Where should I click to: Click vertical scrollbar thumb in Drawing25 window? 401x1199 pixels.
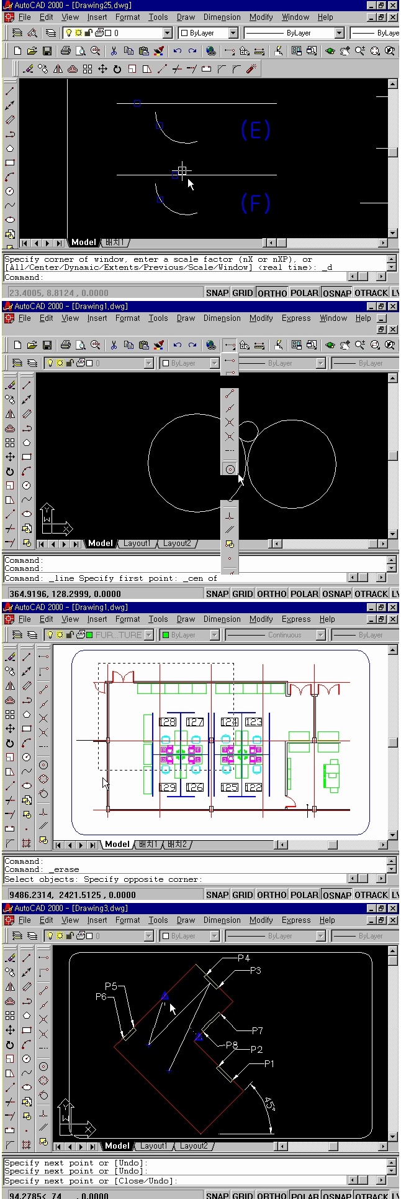tap(393, 152)
